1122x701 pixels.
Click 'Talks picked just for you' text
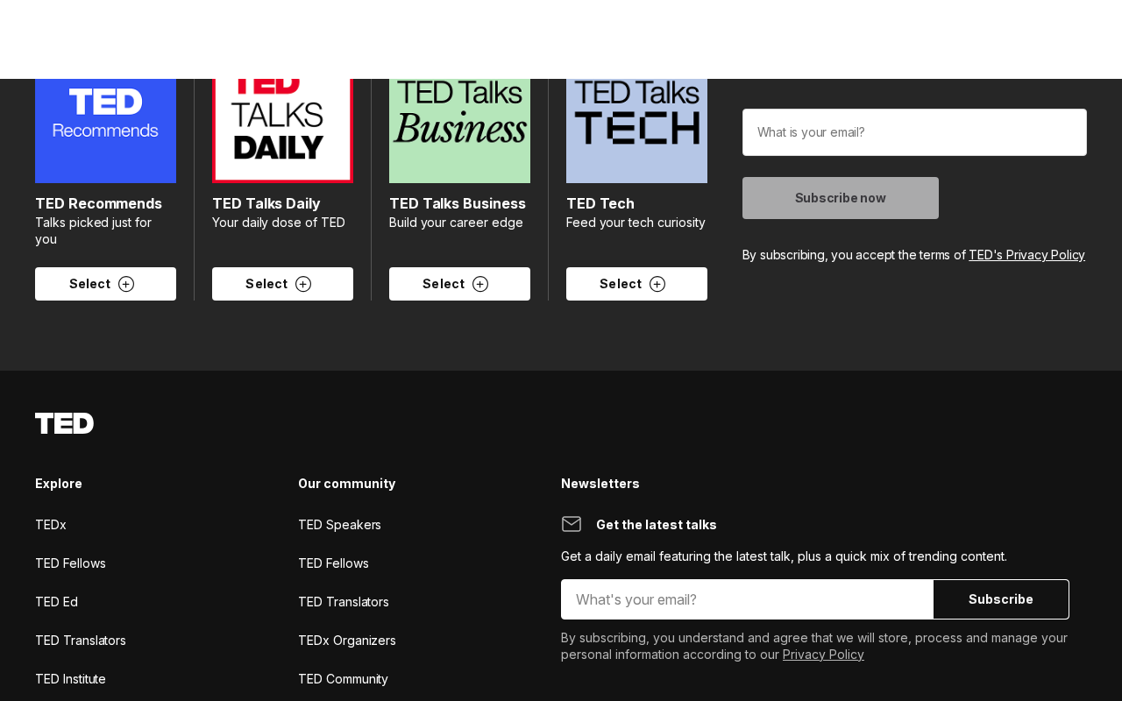coord(93,230)
